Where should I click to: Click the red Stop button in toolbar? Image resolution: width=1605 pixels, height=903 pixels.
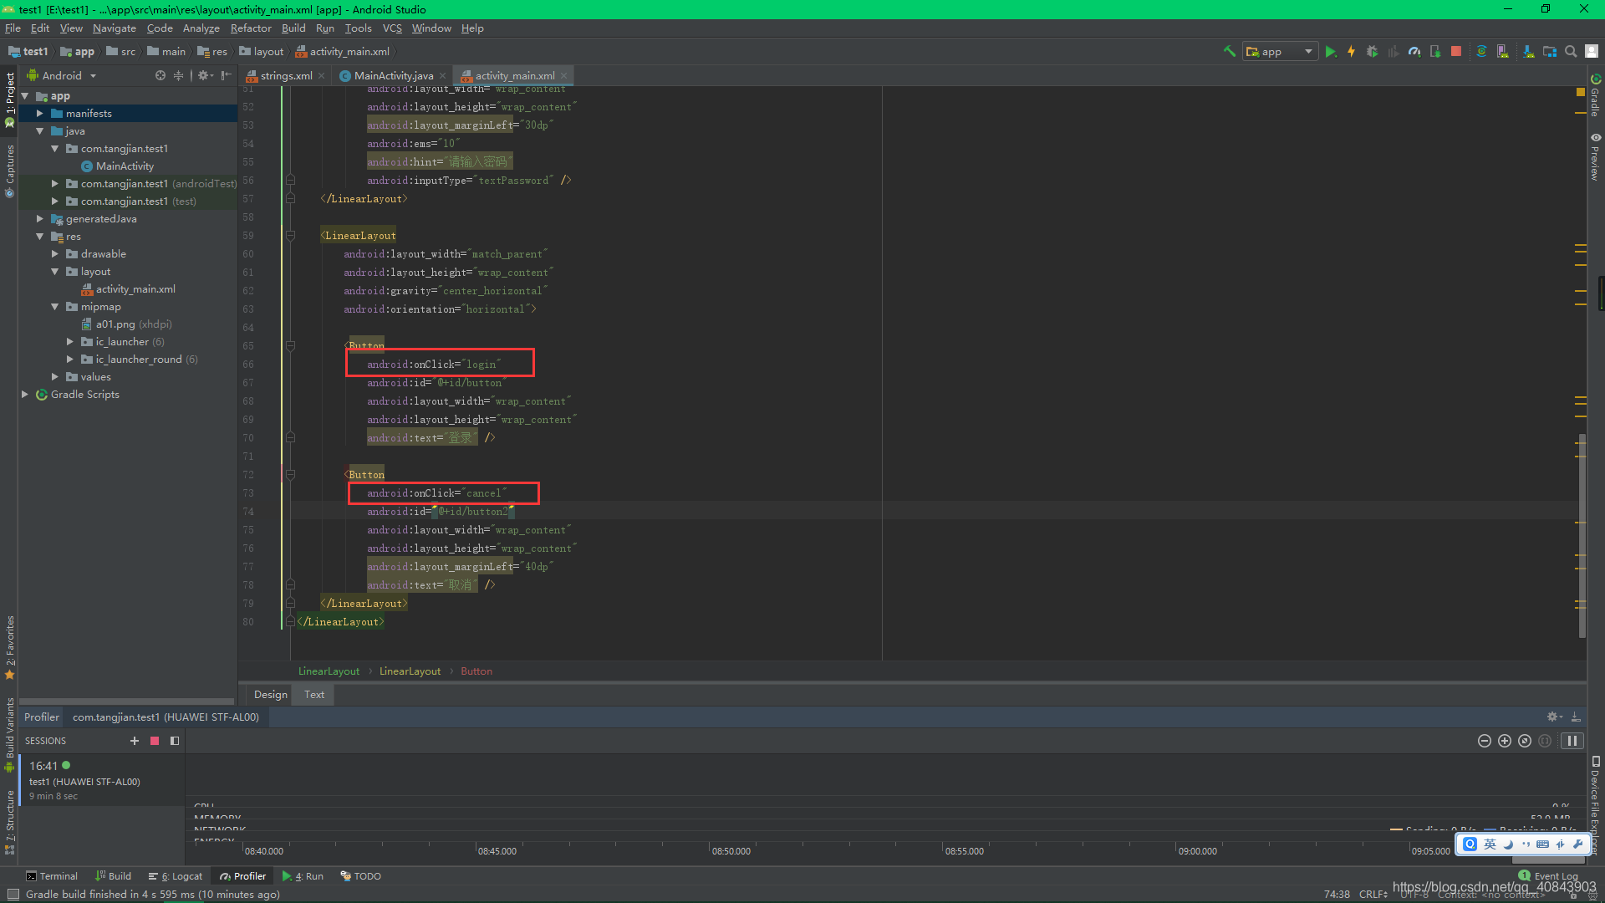click(x=1456, y=52)
